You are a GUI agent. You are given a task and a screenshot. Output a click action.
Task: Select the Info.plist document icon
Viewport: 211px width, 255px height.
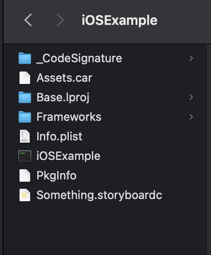[25, 136]
